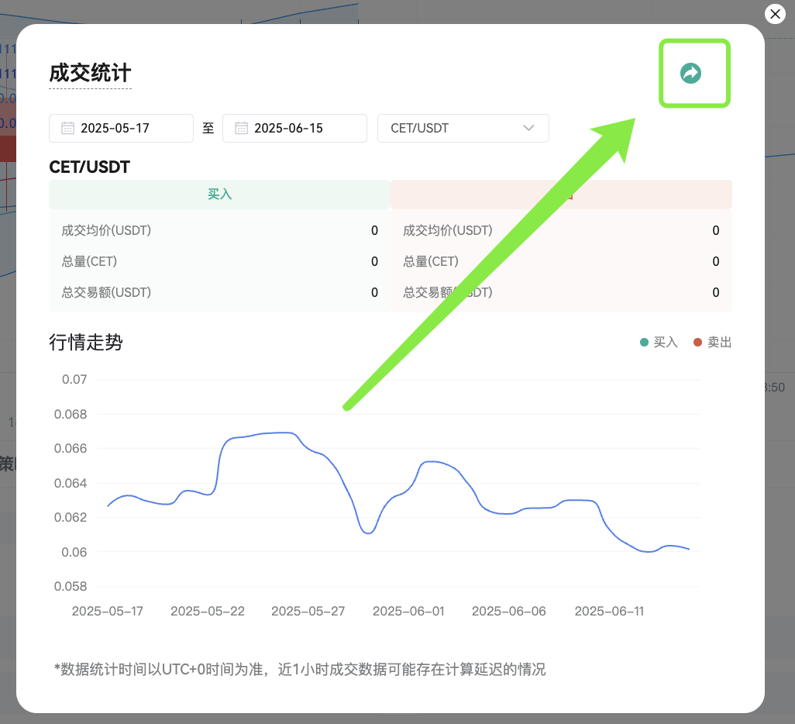Click the 0.07 y-axis label
This screenshot has height=724, width=795.
click(74, 380)
